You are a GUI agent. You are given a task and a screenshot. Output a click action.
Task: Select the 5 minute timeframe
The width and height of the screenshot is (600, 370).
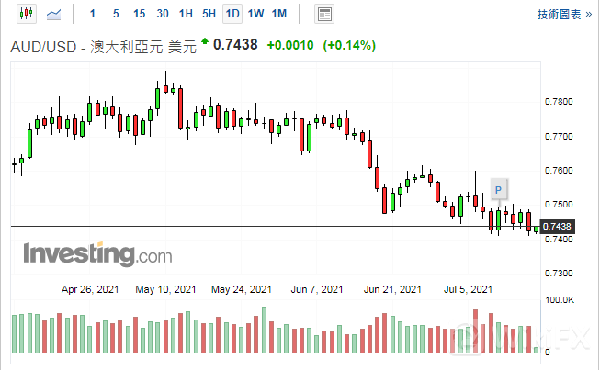coord(115,14)
